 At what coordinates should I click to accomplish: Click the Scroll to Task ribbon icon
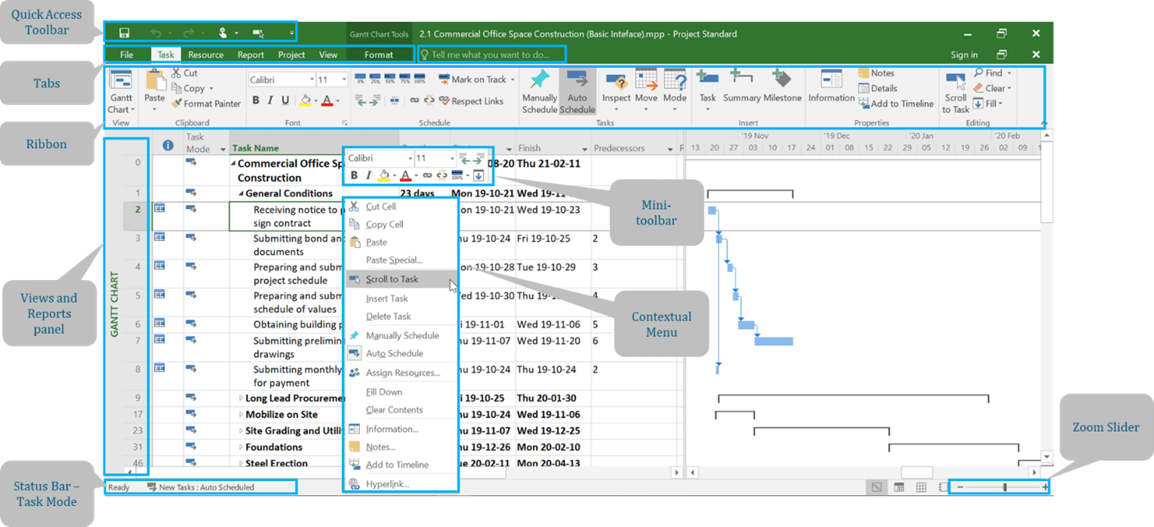(x=956, y=82)
